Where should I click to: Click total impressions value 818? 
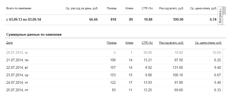(x=113, y=19)
